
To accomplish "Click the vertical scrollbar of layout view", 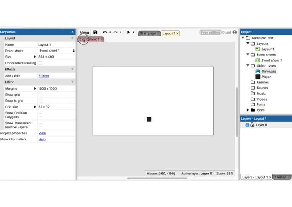I will pos(237,112).
